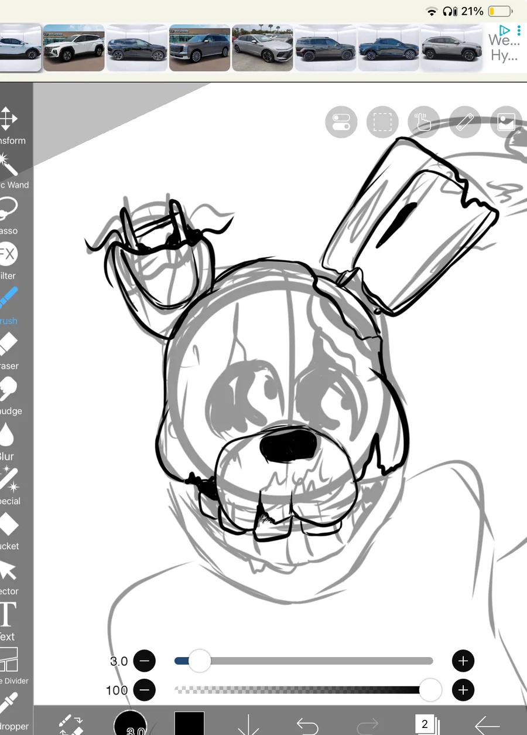527x735 pixels.
Task: Click the opacity slider handle
Action: pos(431,690)
